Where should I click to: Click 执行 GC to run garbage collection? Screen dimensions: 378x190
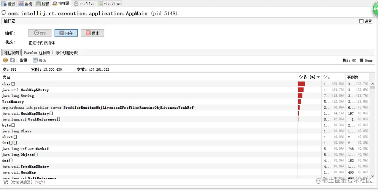(x=349, y=61)
